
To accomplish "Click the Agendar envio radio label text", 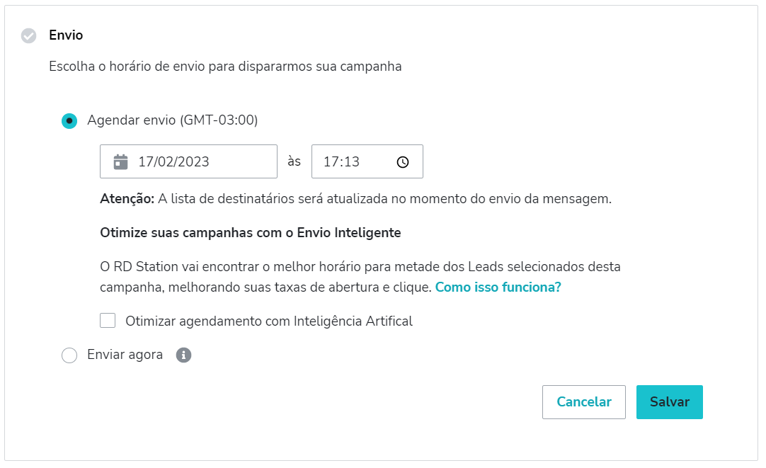I will point(173,120).
